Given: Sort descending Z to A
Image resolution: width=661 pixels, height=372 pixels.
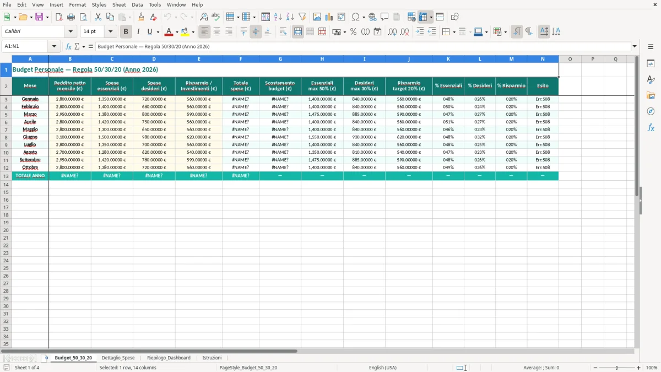Looking at the screenshot, I should point(290,17).
